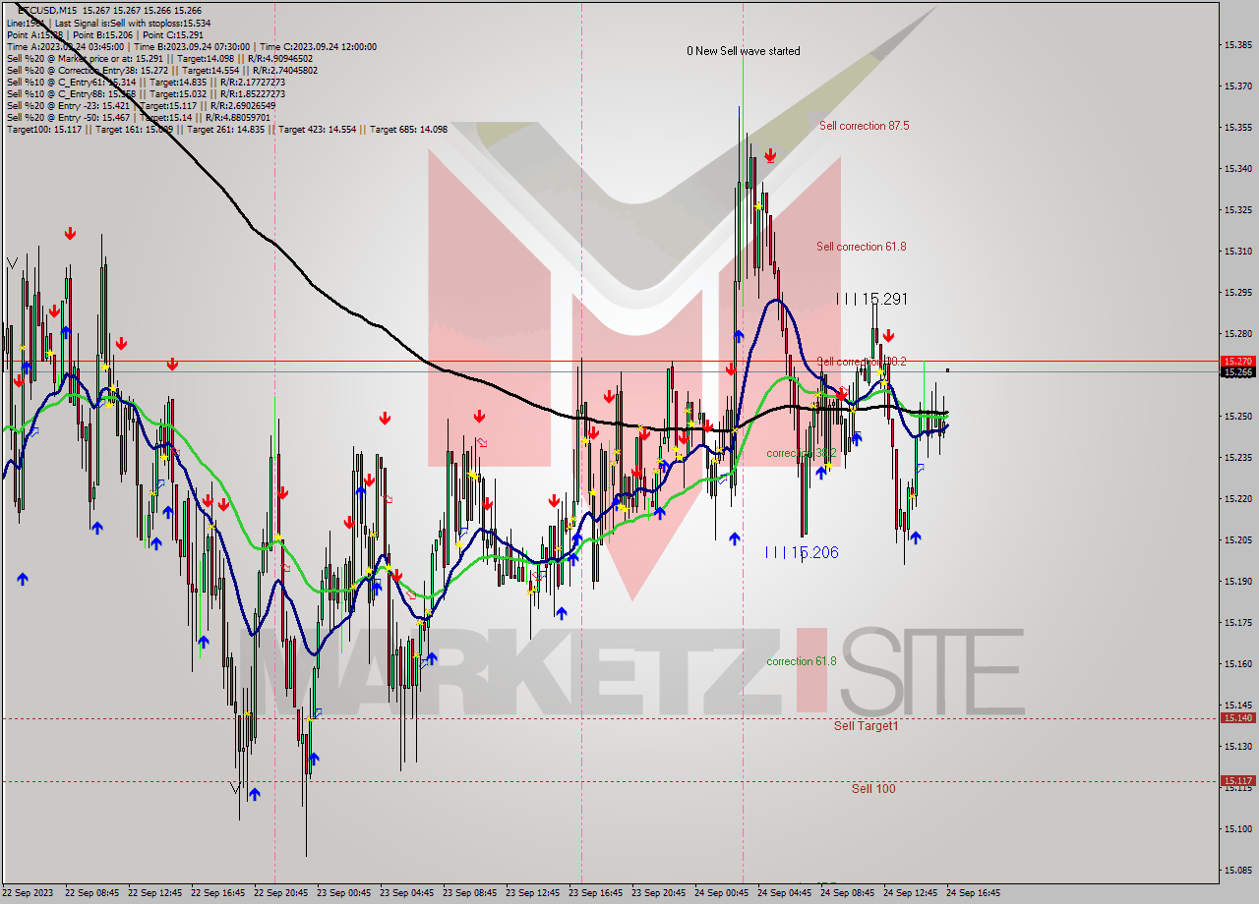Click the red arrow below the 15.291 label

[888, 335]
